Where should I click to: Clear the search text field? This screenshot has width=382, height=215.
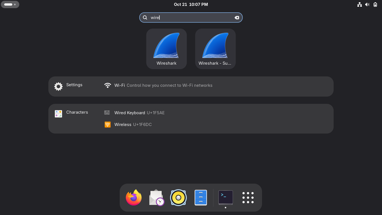pos(237,18)
